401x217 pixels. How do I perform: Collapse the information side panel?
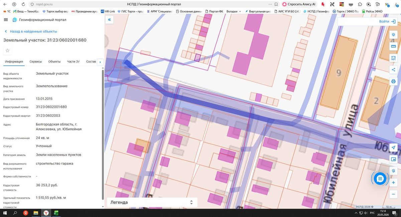109,20
